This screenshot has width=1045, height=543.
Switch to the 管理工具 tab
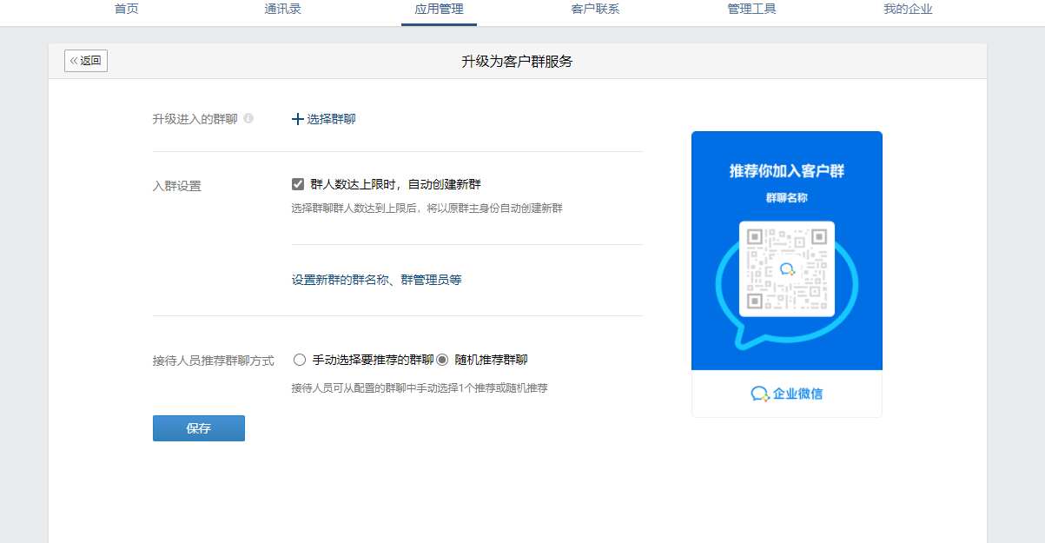[x=751, y=10]
